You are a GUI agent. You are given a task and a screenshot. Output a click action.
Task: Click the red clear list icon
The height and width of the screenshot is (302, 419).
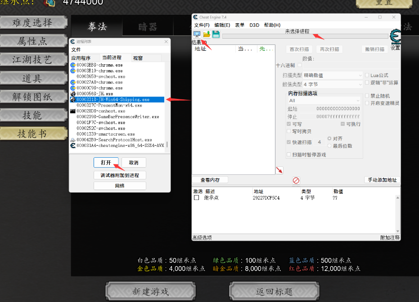[296, 180]
